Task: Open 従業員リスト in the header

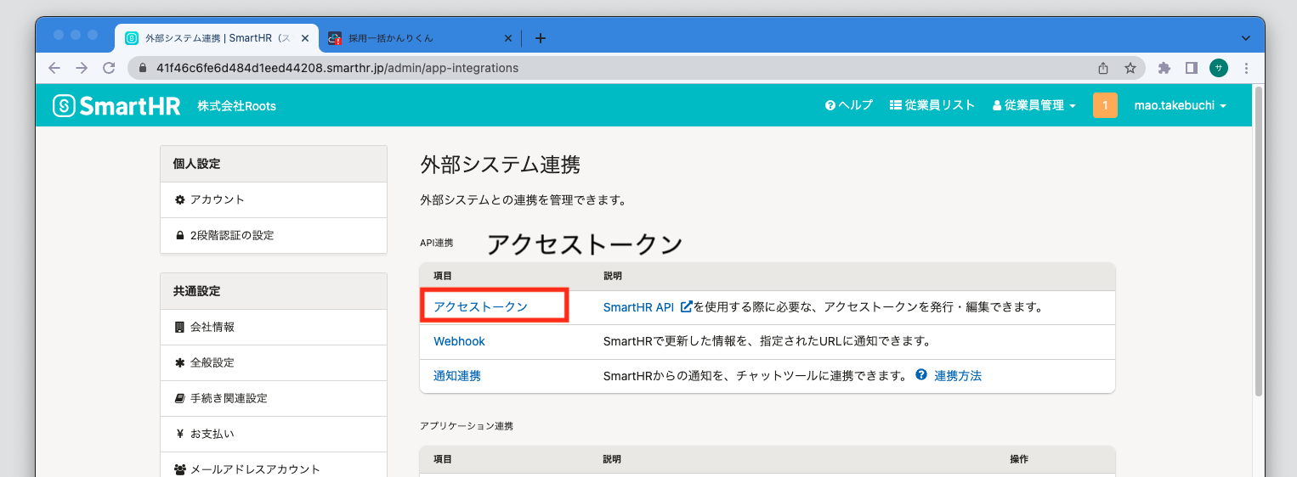Action: tap(932, 105)
